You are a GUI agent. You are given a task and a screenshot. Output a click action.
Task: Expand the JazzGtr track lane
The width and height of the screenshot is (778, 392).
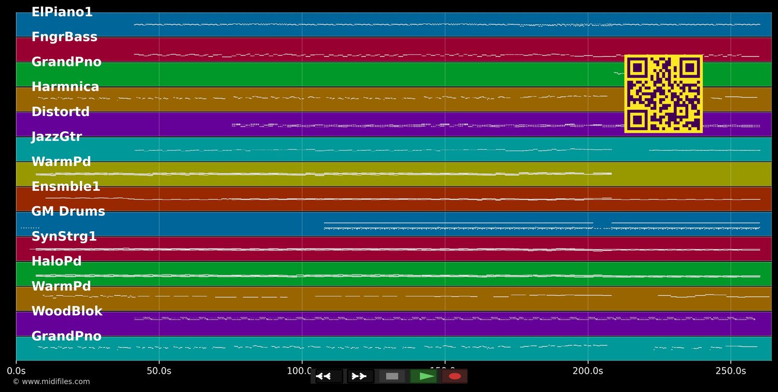[57, 136]
